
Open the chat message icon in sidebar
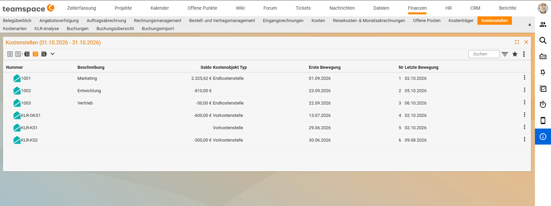click(543, 56)
